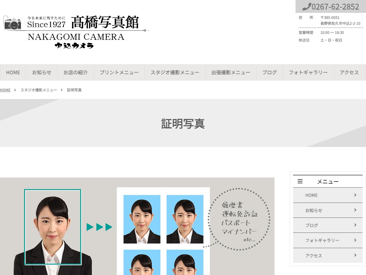This screenshot has height=275, width=366.
Task: Open お知らせ in the navigation bar
Action: [42, 72]
